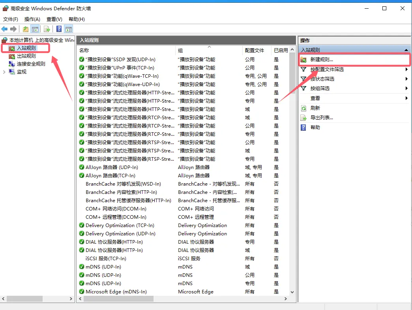Viewport: 412px width, 310px height.
Task: Click 新建规则... action
Action: click(322, 60)
